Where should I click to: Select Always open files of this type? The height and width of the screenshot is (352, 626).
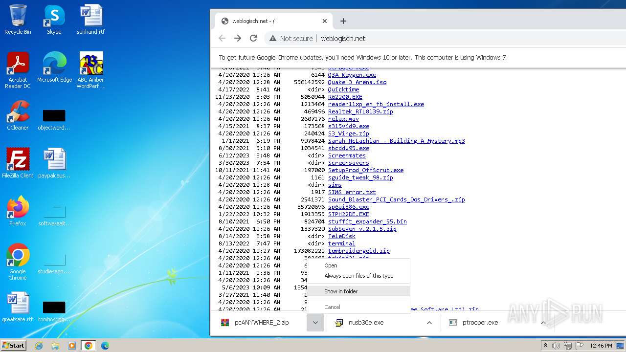(358, 276)
